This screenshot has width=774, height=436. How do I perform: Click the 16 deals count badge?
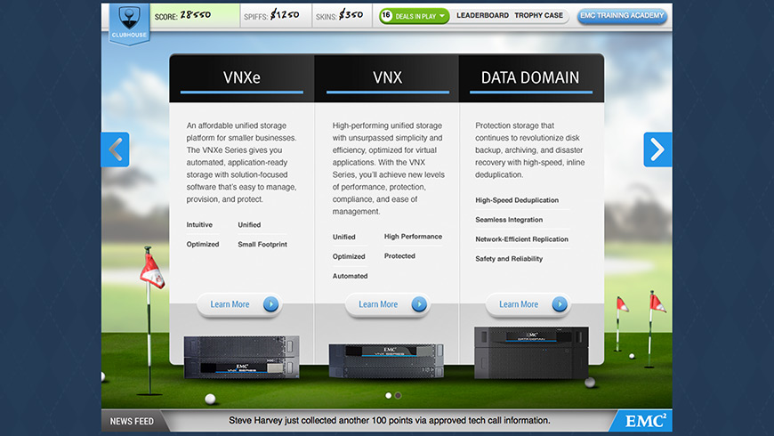(x=386, y=15)
